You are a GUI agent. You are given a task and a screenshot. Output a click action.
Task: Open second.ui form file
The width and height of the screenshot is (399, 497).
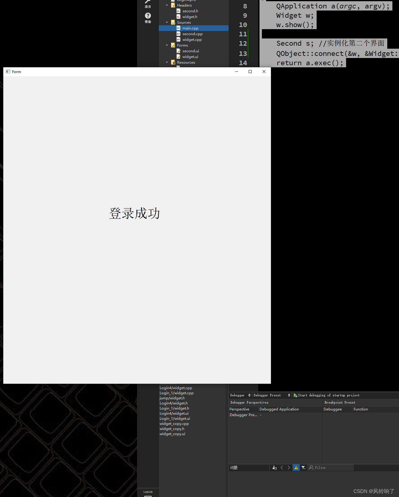tap(191, 51)
